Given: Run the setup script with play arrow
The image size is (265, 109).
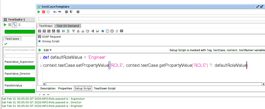Looking at the screenshot, I should point(40,50).
